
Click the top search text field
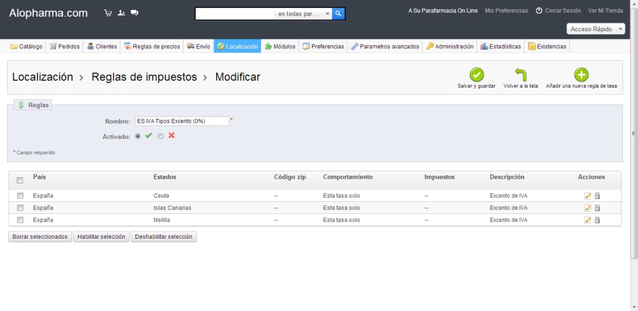click(235, 14)
